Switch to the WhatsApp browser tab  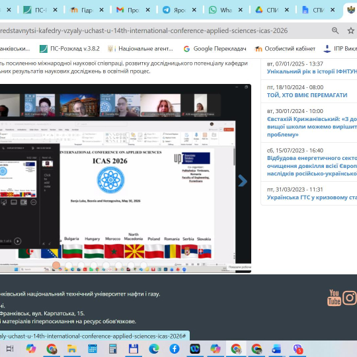click(x=220, y=10)
